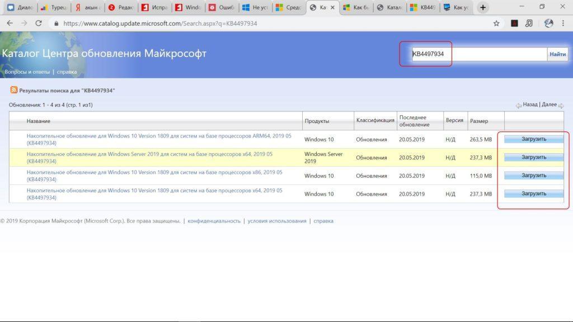Screen dimensions: 573x322
Task: Switch to the 'Windo' tab
Action: pyautogui.click(x=188, y=7)
